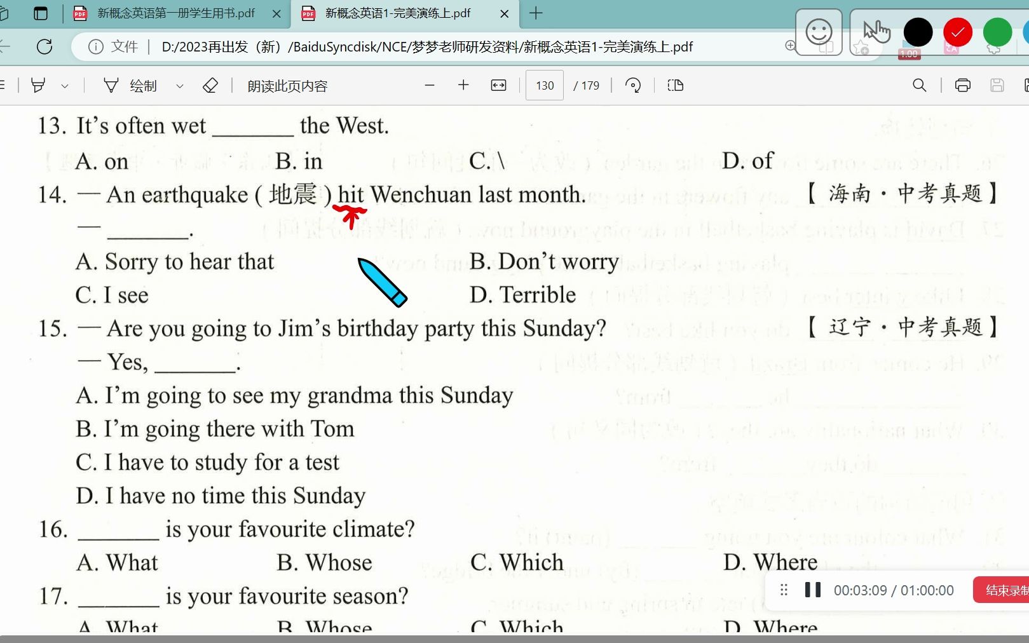The image size is (1029, 643).
Task: Save the PDF document
Action: click(997, 85)
